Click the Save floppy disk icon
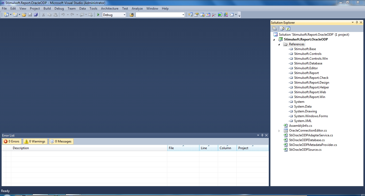This screenshot has height=196, width=365. (30, 15)
